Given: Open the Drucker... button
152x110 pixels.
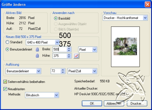Looking at the screenshot, I should (137, 104).
